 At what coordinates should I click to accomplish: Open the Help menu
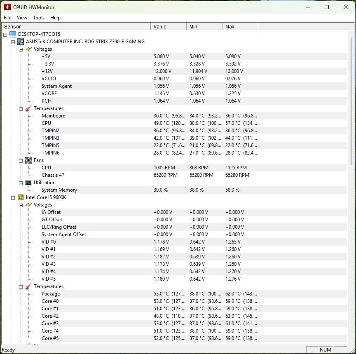coord(55,18)
